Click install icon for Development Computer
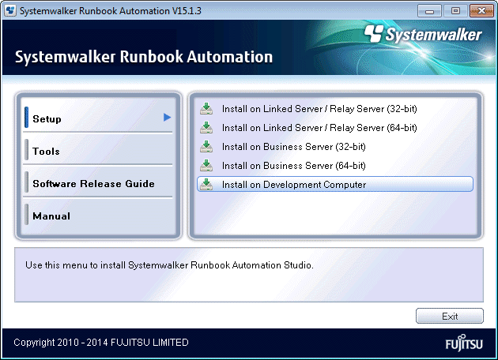 (206, 184)
